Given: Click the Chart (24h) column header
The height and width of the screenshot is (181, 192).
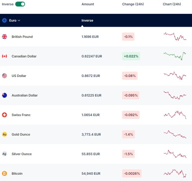Looking at the screenshot, I should [172, 4].
